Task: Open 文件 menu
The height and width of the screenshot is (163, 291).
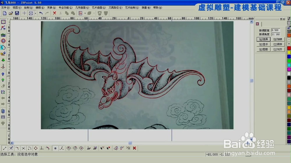Action: click(5, 8)
